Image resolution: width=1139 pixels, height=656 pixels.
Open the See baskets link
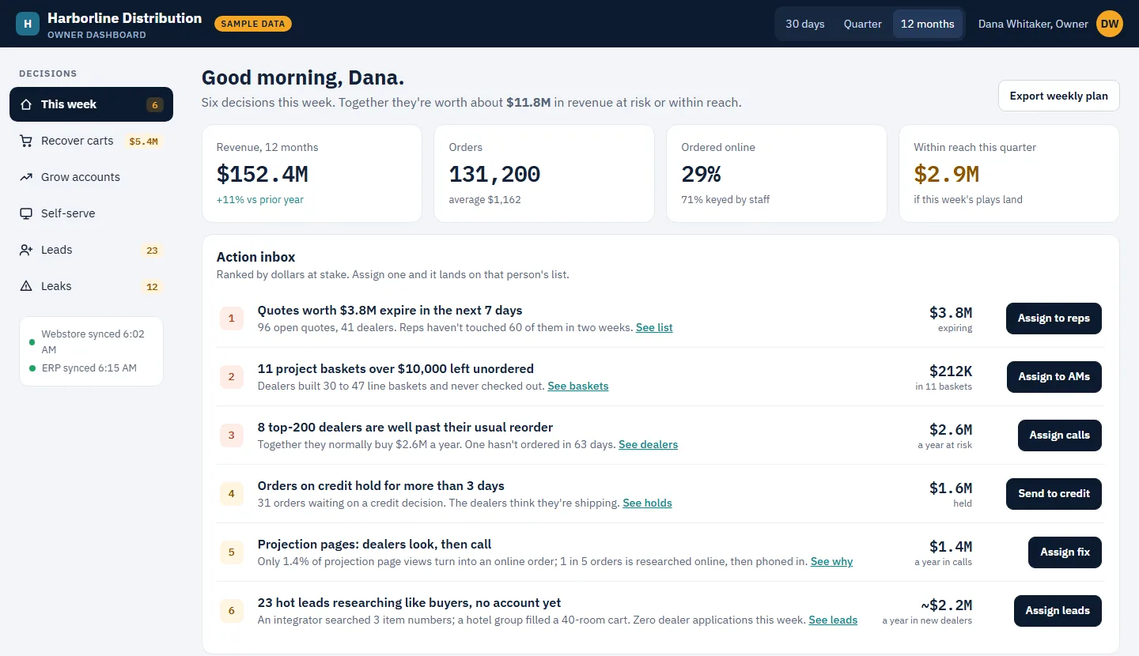click(578, 386)
